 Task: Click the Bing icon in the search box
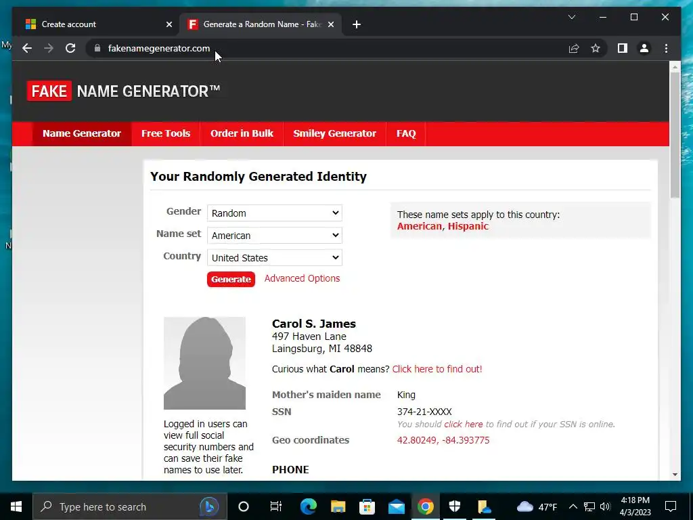click(x=209, y=506)
